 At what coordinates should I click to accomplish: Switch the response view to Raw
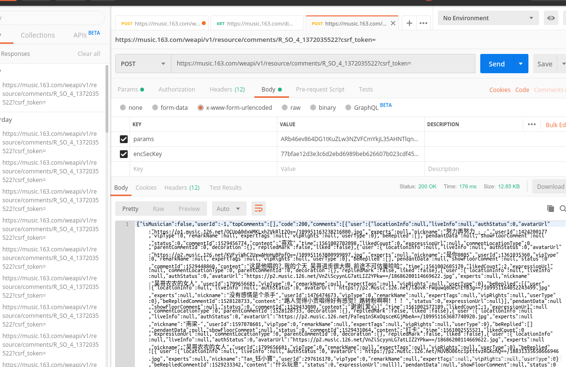tap(158, 209)
